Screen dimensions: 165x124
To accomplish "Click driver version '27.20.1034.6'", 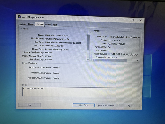I will (114, 40).
